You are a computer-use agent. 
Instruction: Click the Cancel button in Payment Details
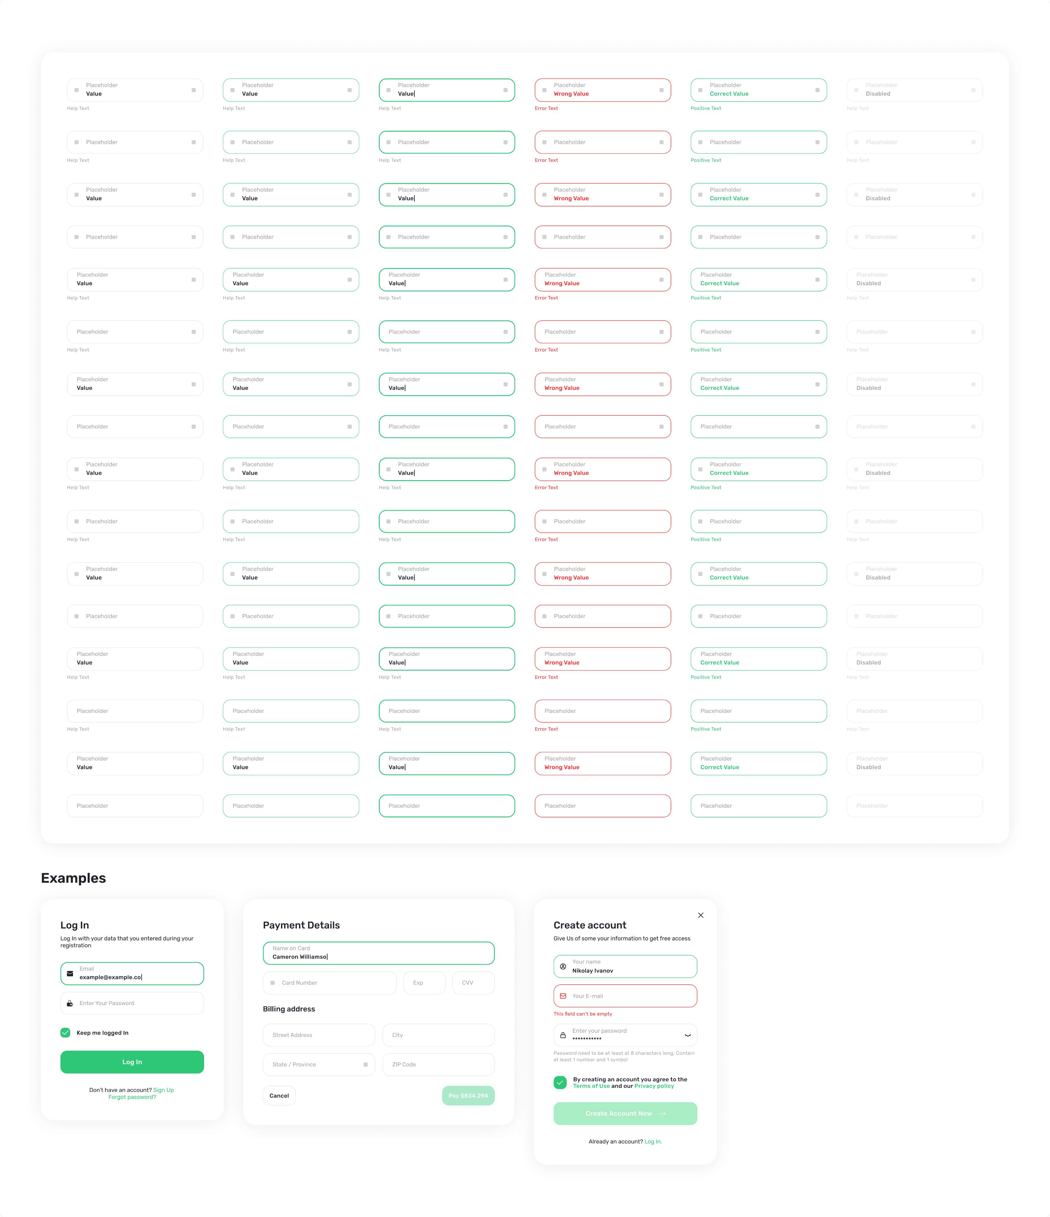point(279,1095)
